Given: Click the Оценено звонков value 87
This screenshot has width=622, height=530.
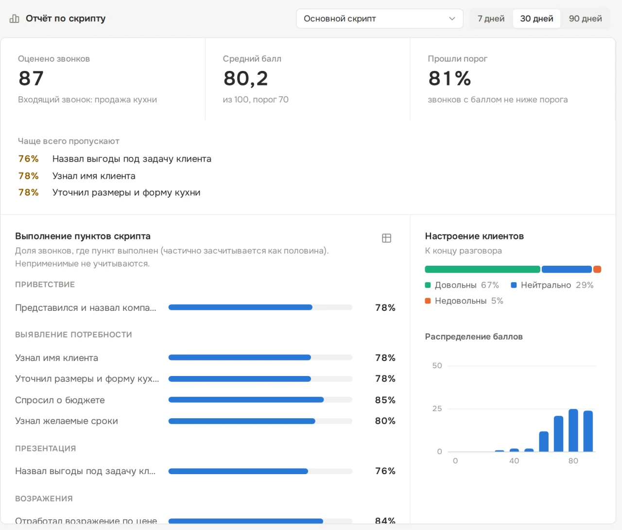Looking at the screenshot, I should click(x=31, y=78).
